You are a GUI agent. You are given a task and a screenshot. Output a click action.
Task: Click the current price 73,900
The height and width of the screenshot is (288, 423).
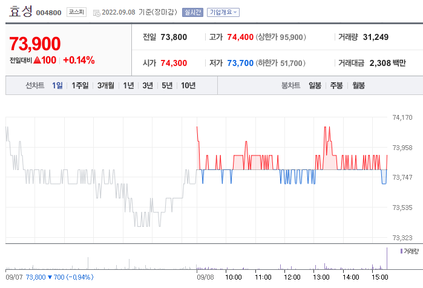(x=35, y=44)
